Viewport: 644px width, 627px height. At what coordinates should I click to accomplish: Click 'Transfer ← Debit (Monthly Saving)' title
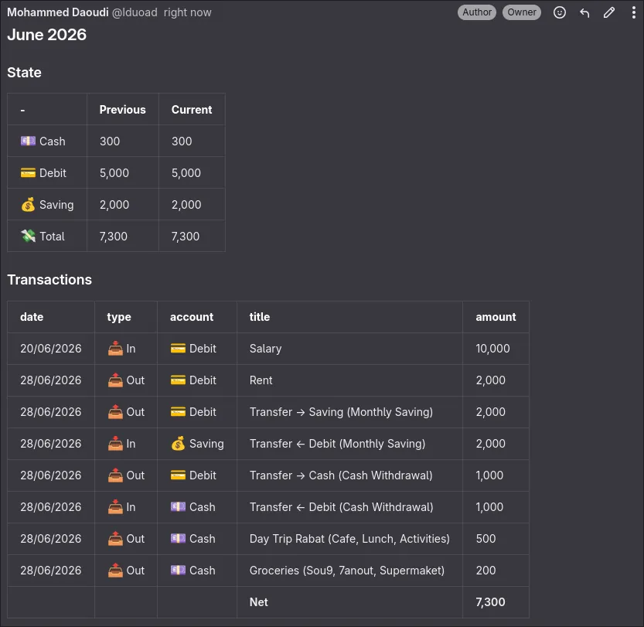click(337, 444)
